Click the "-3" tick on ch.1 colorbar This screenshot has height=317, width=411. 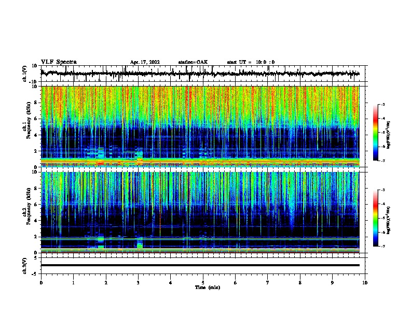pos(382,104)
